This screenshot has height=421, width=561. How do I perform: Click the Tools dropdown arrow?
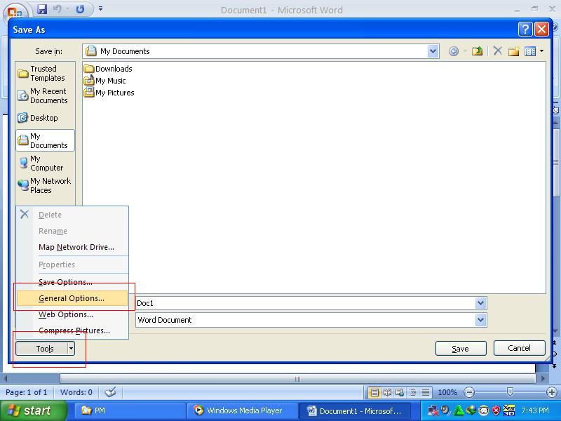(72, 348)
